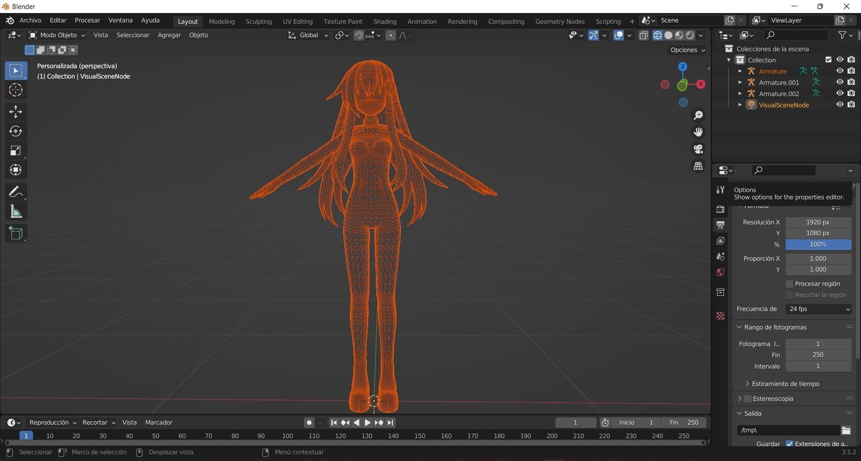The width and height of the screenshot is (861, 461).
Task: Enable the Estereoscopía checkbox
Action: pyautogui.click(x=748, y=399)
